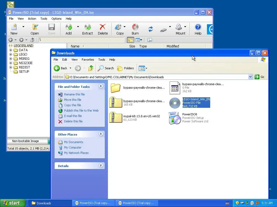The image size is (277, 207).
Task: Select the PowerISO8 setup installer icon
Action: coord(175,118)
